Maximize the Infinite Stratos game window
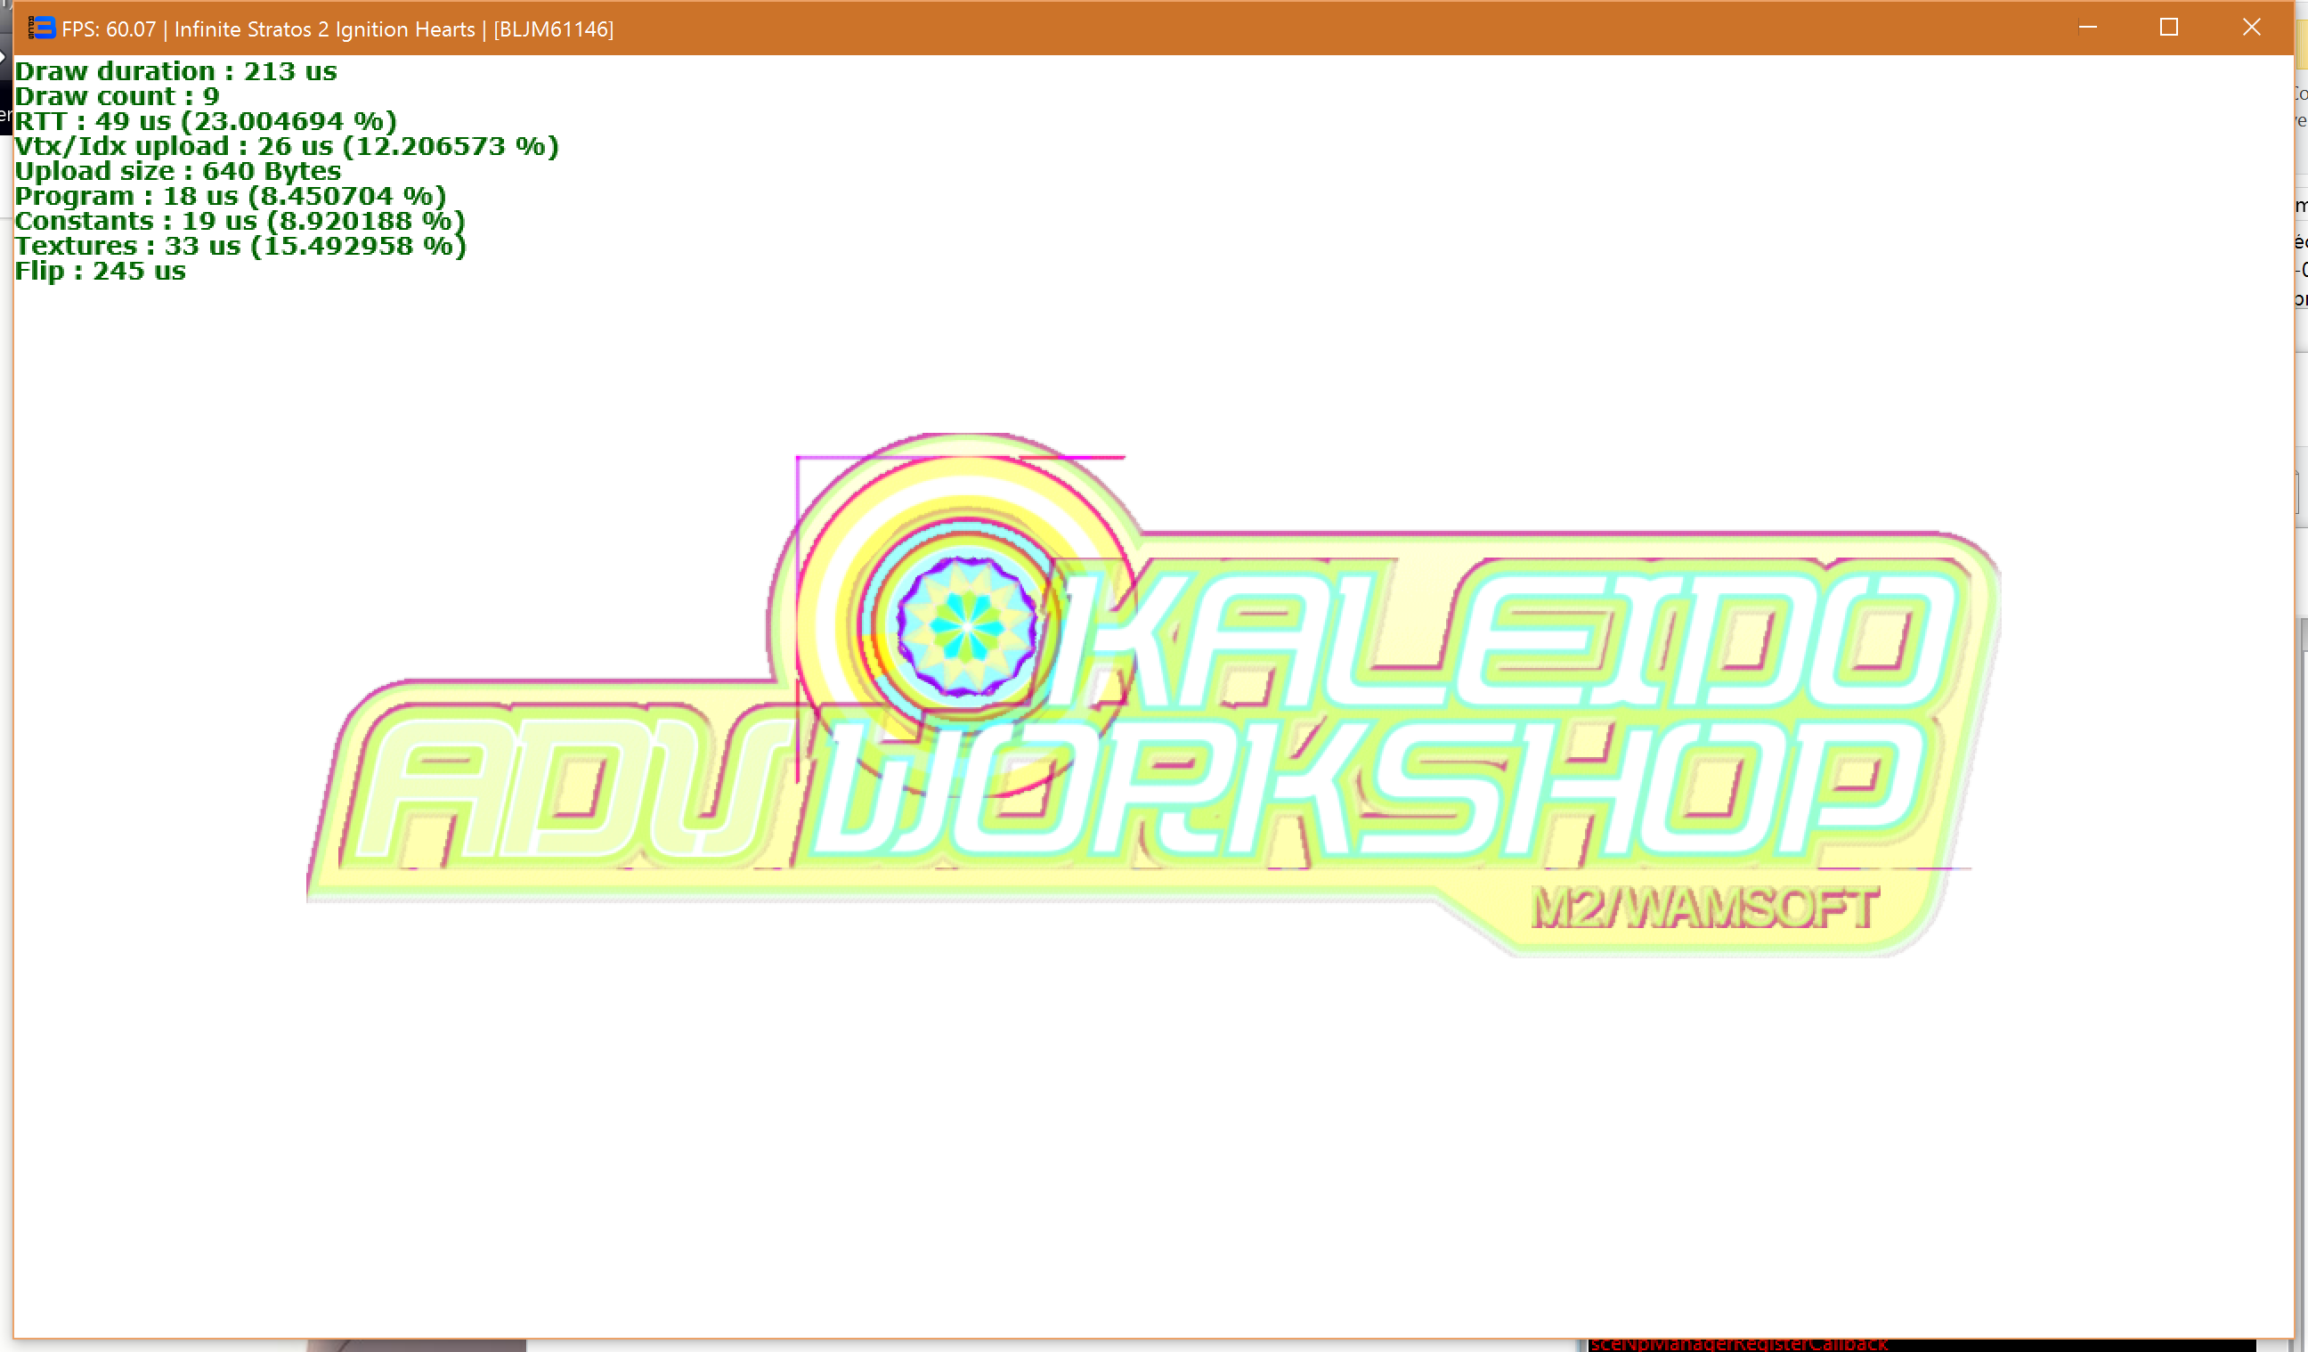This screenshot has height=1352, width=2308. [x=2169, y=28]
